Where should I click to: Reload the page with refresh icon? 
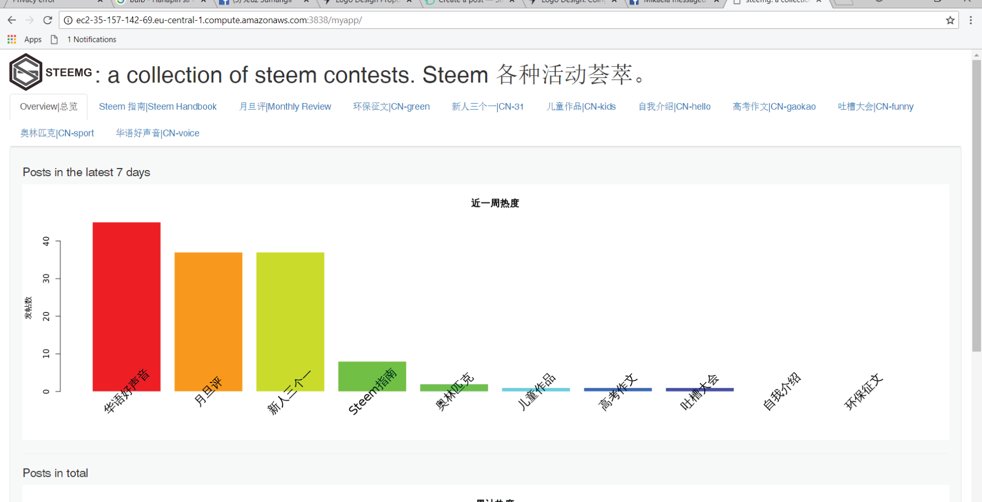(x=47, y=20)
